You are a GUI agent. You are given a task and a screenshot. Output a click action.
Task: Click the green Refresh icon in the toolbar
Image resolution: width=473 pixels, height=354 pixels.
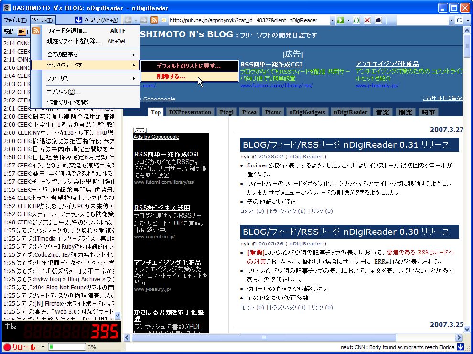(356, 20)
